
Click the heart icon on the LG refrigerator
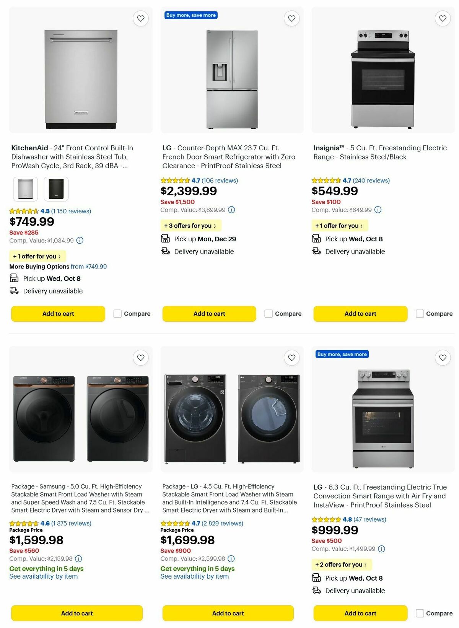pos(291,18)
